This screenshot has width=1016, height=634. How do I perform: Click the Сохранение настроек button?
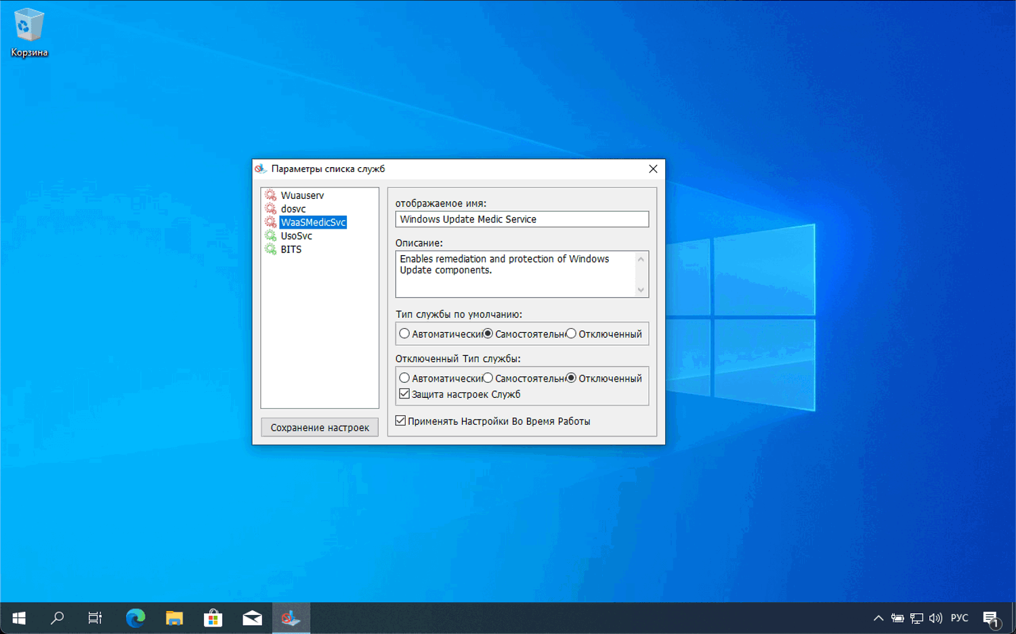(x=320, y=428)
